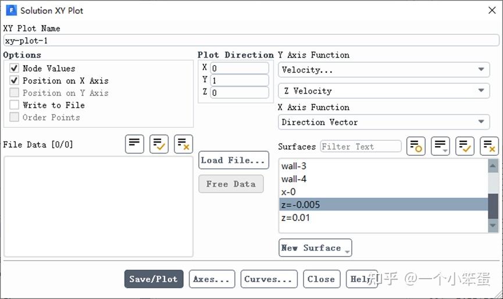This screenshot has width=503, height=299.
Task: Open the Velocity... Y Axis Function dropdown
Action: pyautogui.click(x=384, y=70)
